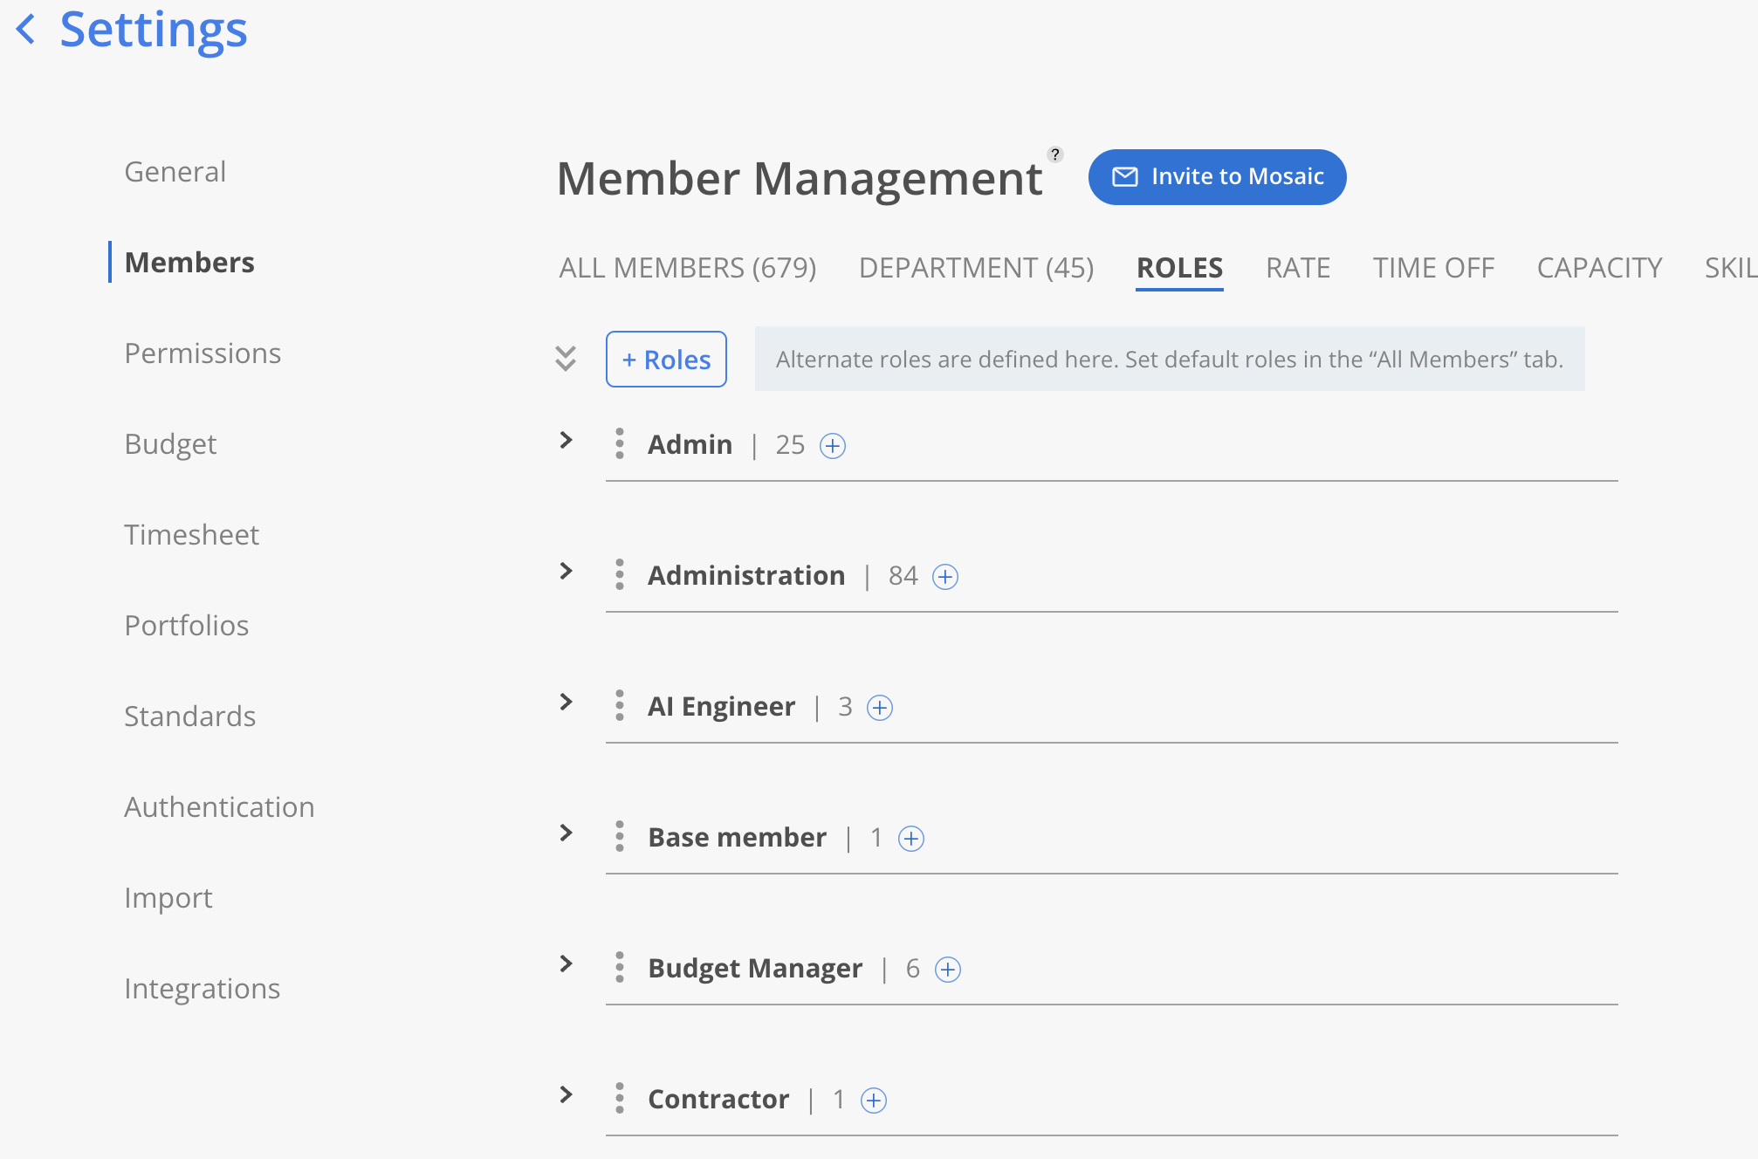Click plus icon next to Contractor count
Viewport: 1758px width, 1159px height.
pos(874,1101)
